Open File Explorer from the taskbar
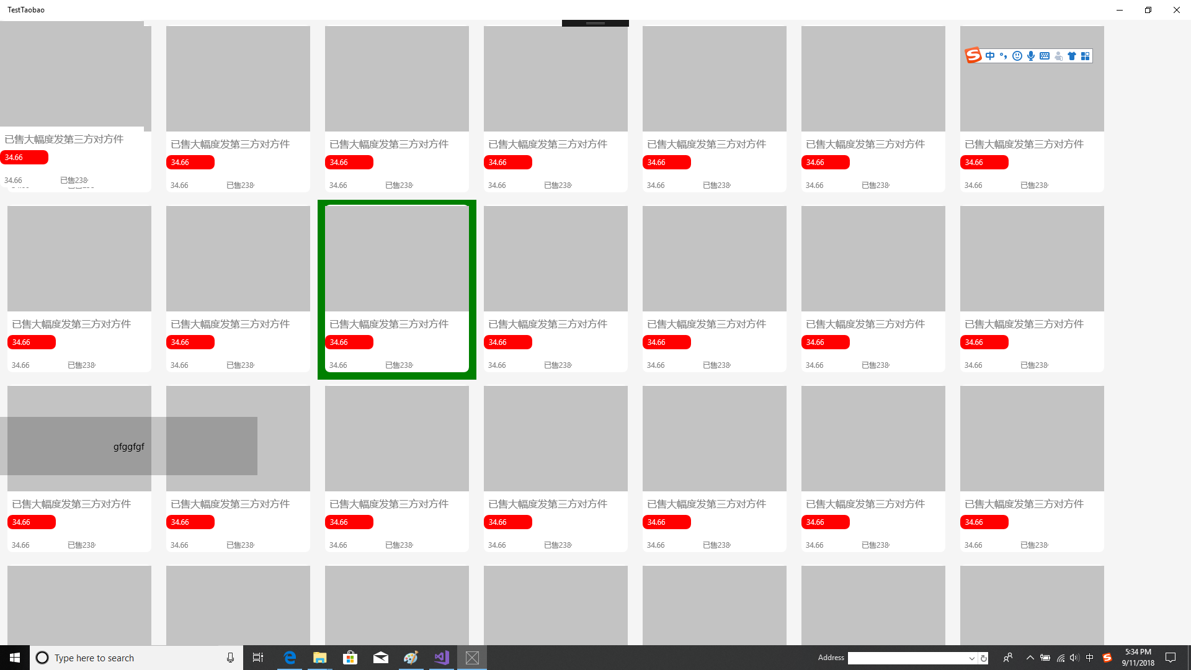Image resolution: width=1191 pixels, height=670 pixels. coord(320,658)
